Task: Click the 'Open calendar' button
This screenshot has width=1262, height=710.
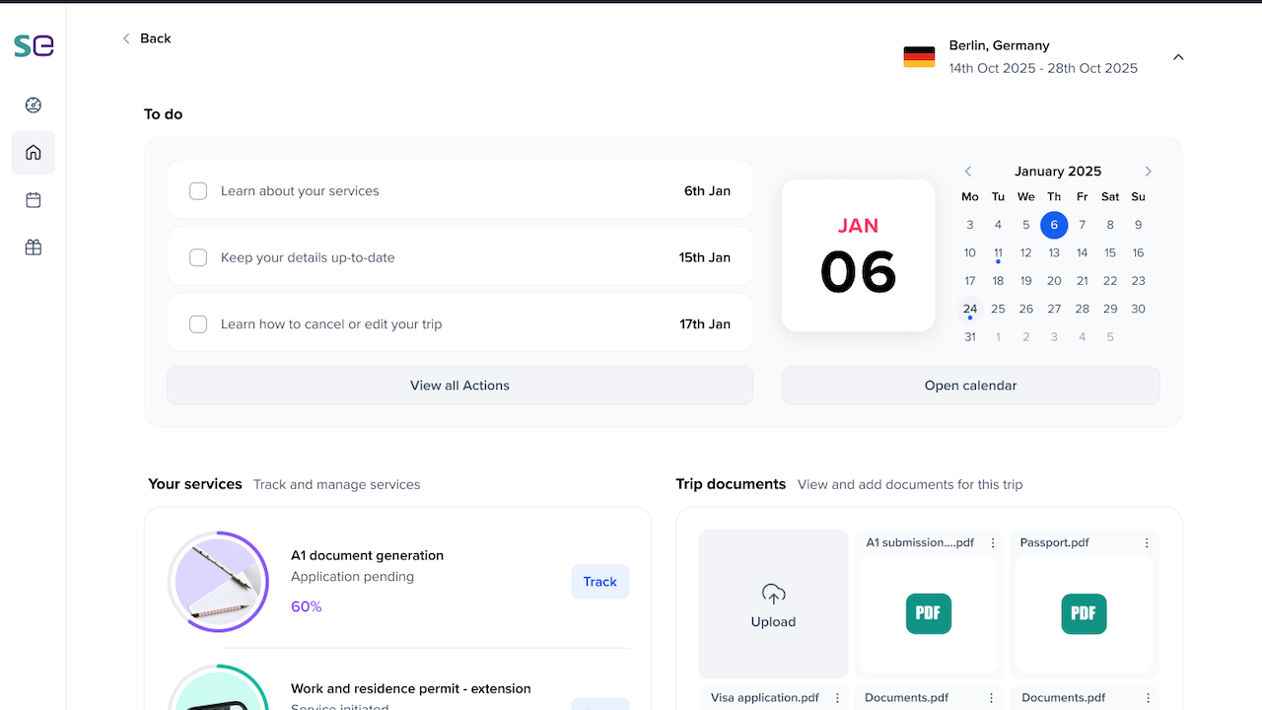Action: (x=970, y=386)
